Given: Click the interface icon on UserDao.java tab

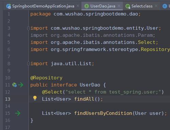Looking at the screenshot, I should tap(87, 6).
